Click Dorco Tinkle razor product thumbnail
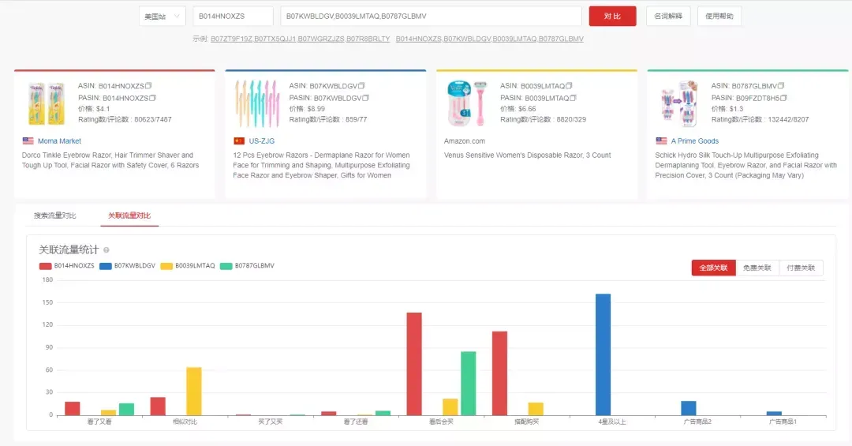 click(47, 103)
